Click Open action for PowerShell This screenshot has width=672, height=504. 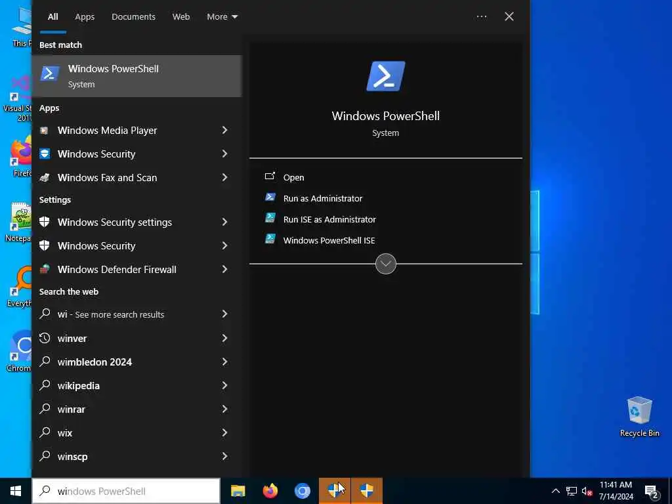[293, 177]
